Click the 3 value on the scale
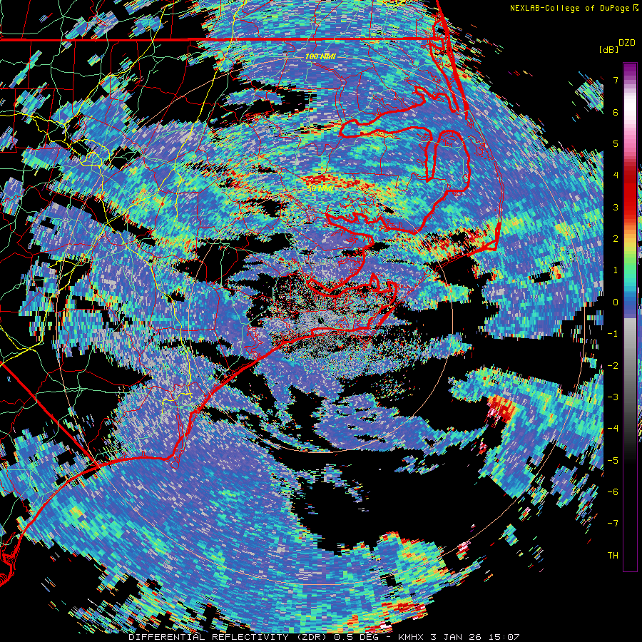Image resolution: width=642 pixels, height=642 pixels. pyautogui.click(x=616, y=207)
